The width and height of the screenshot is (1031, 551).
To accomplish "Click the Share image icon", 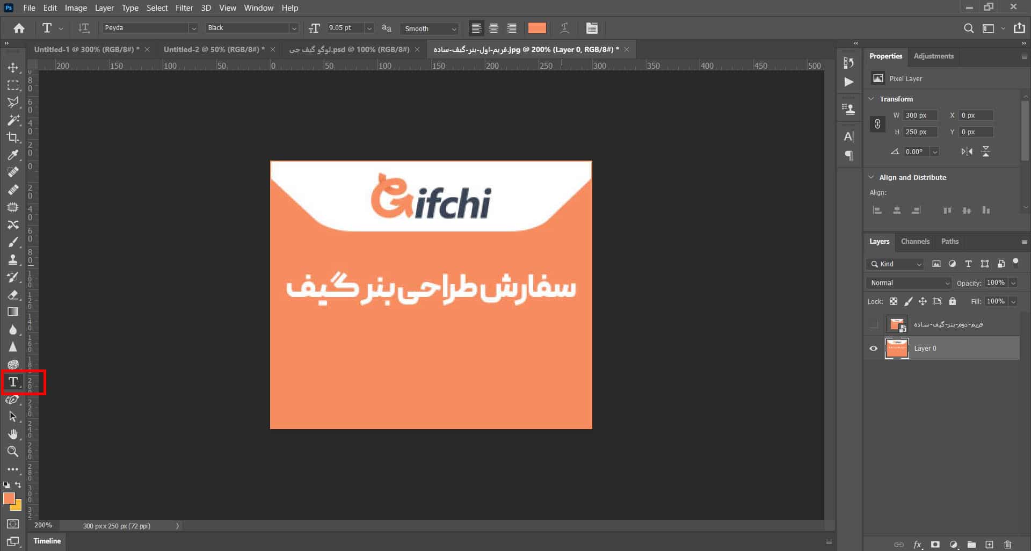I will pyautogui.click(x=1019, y=28).
